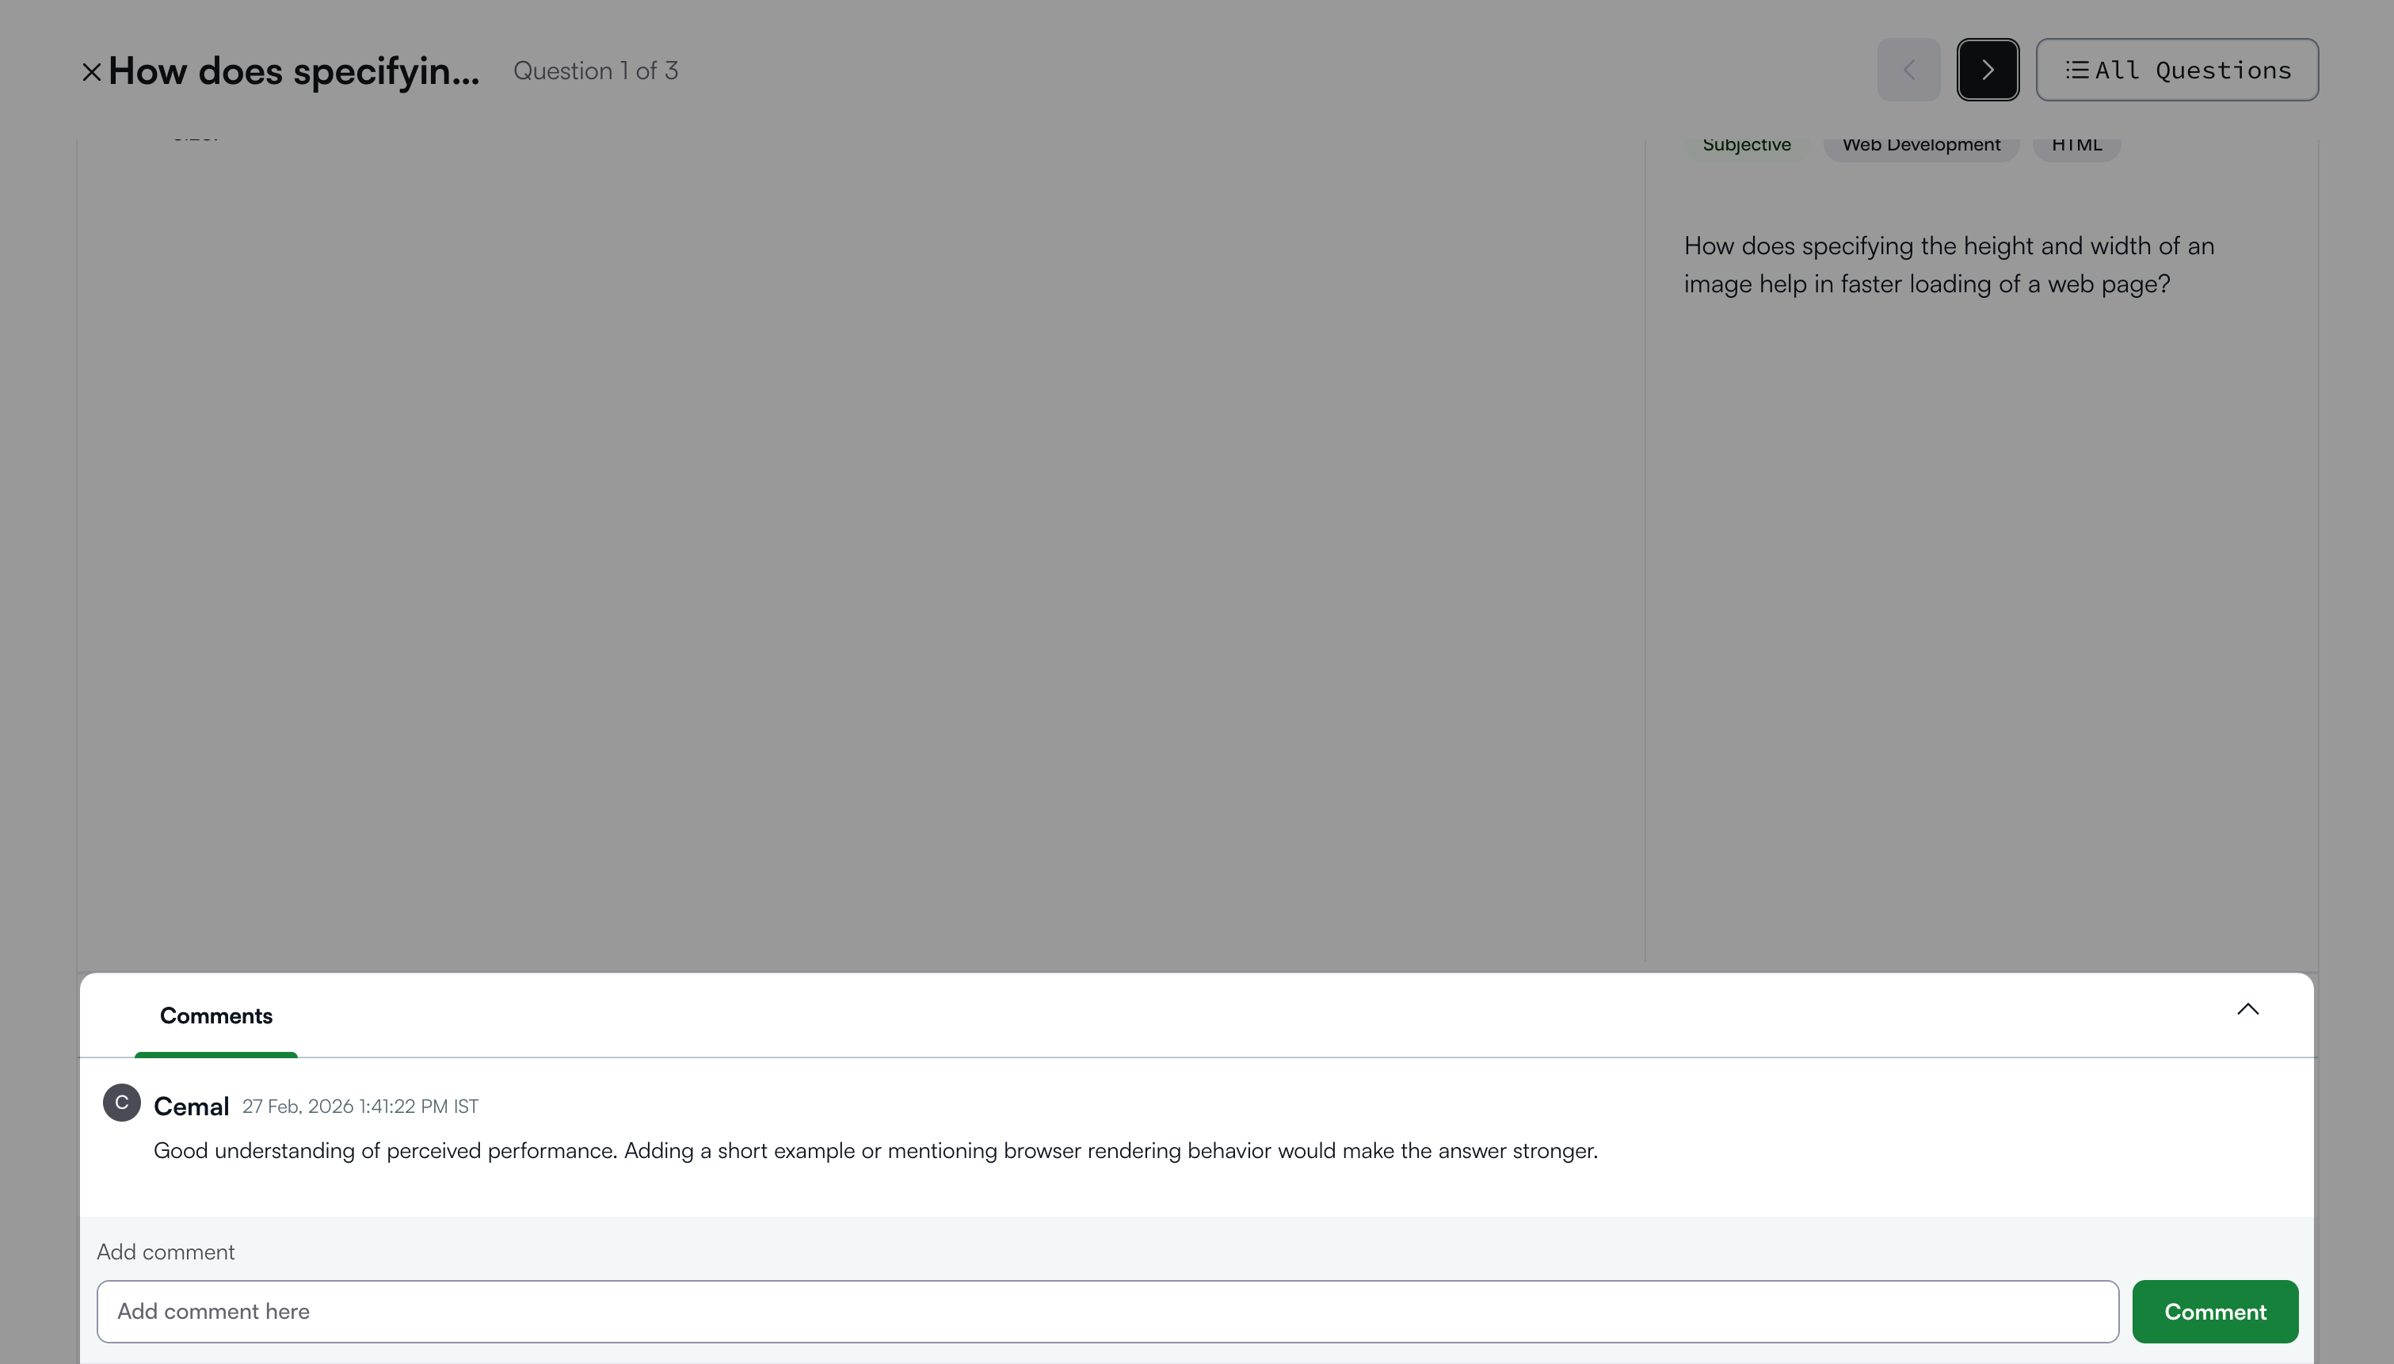
Task: Click the previous question arrow
Action: tap(1908, 70)
